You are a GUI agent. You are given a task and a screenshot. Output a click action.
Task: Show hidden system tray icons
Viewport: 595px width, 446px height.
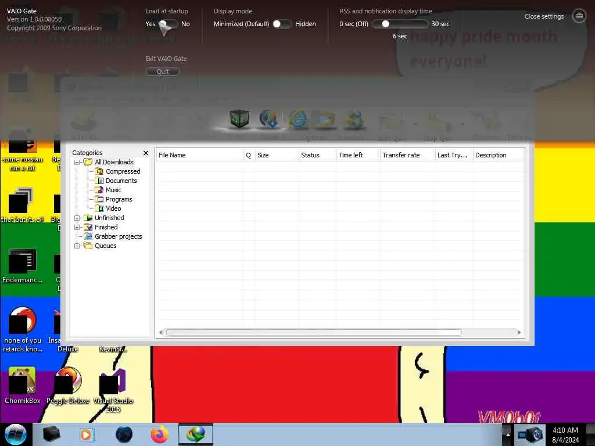click(x=508, y=435)
